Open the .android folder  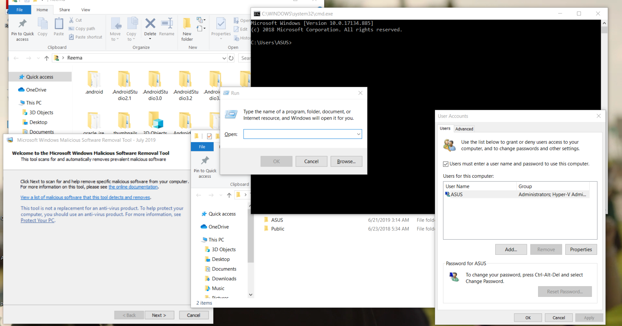tap(94, 83)
